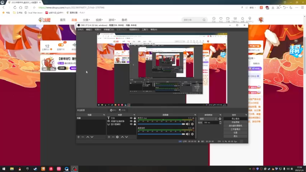
Task: Open the scene transition properties gear
Action: [220, 119]
